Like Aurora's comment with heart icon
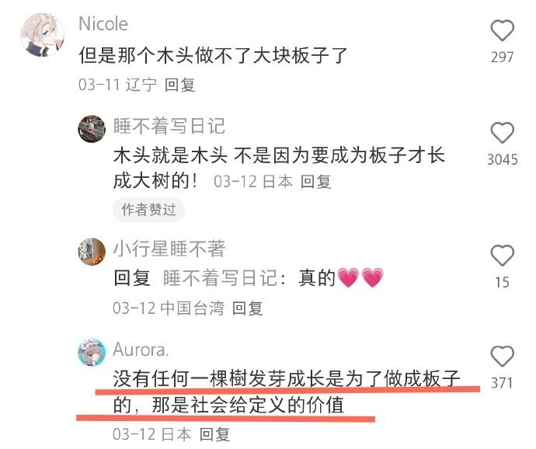This screenshot has height=449, width=536. click(x=502, y=357)
